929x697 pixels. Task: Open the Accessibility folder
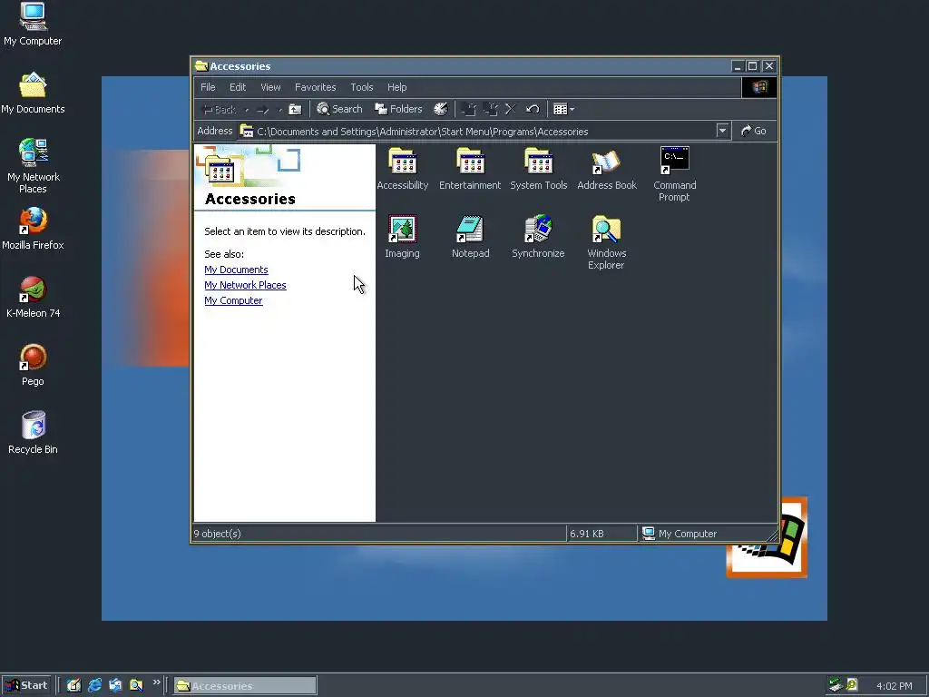[402, 169]
